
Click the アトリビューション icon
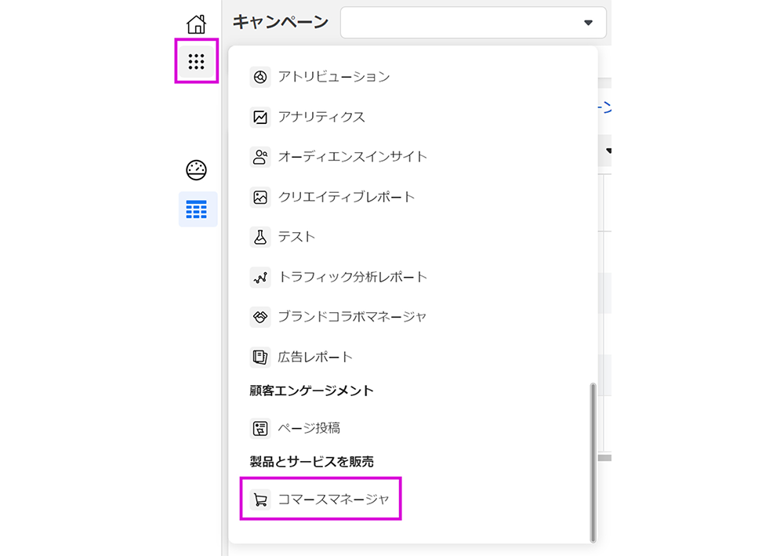[260, 77]
